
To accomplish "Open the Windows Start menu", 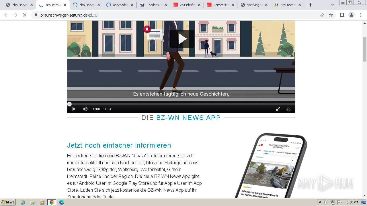I will (8, 202).
